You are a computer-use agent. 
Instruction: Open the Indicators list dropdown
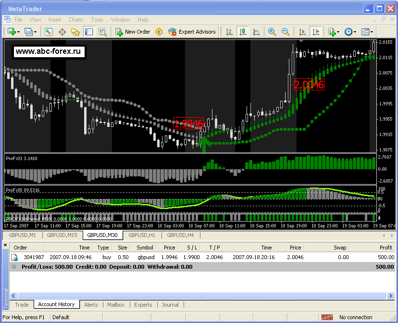tap(334, 32)
